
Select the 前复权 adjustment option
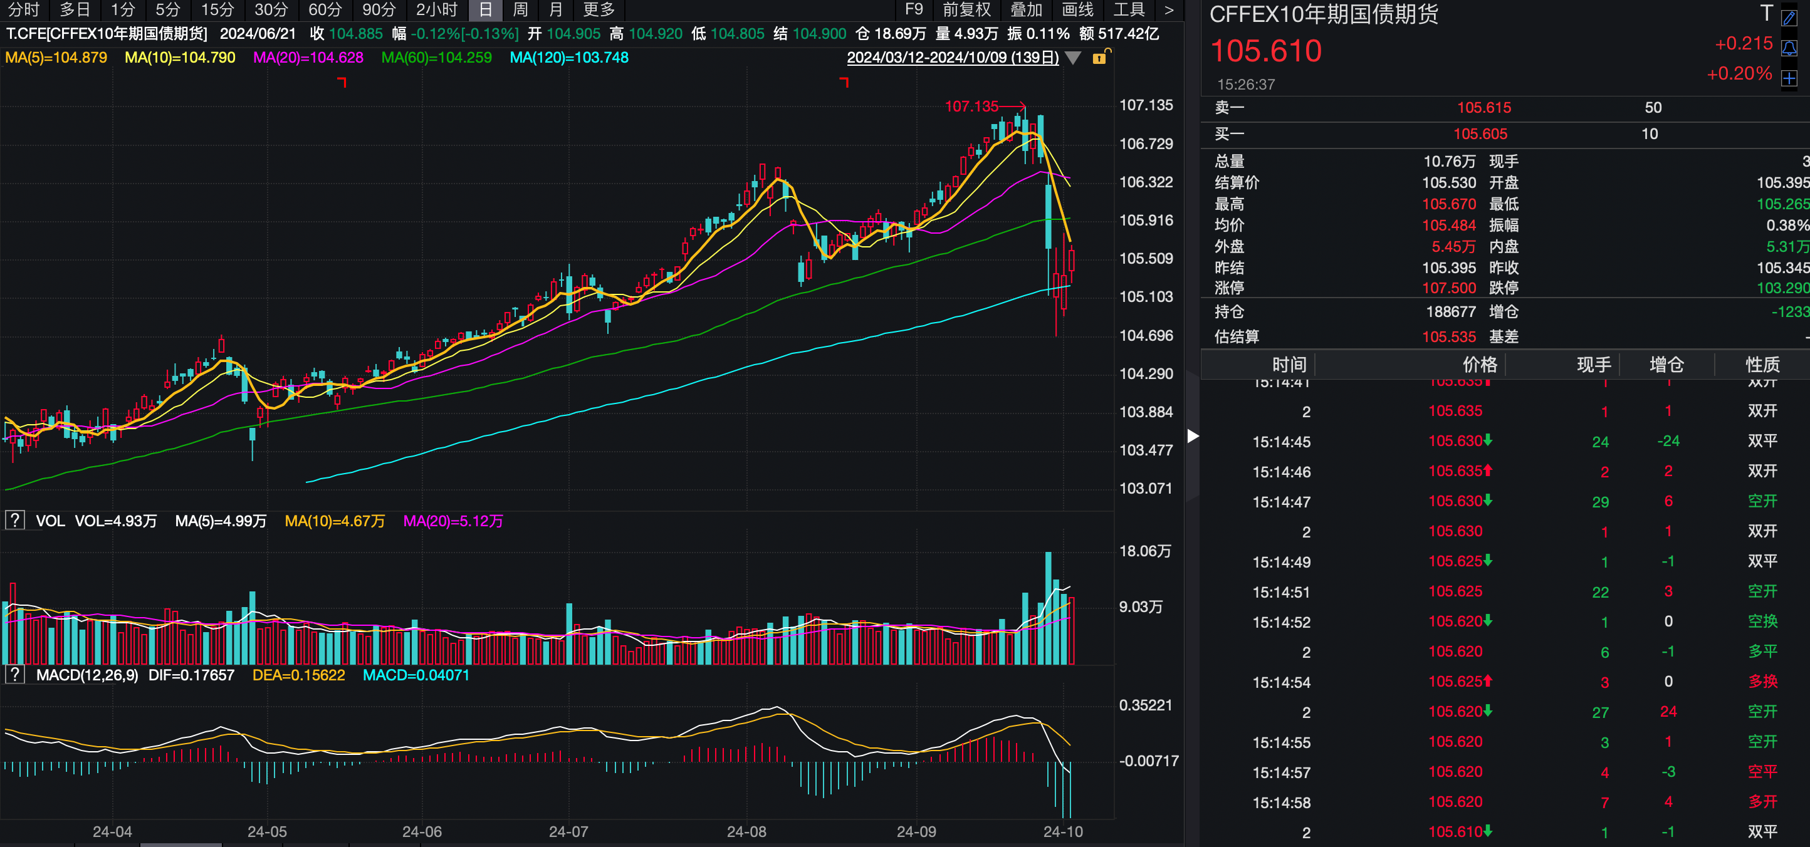tap(966, 10)
